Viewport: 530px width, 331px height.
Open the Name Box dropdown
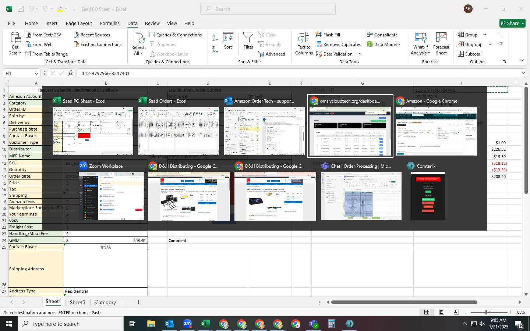36,73
